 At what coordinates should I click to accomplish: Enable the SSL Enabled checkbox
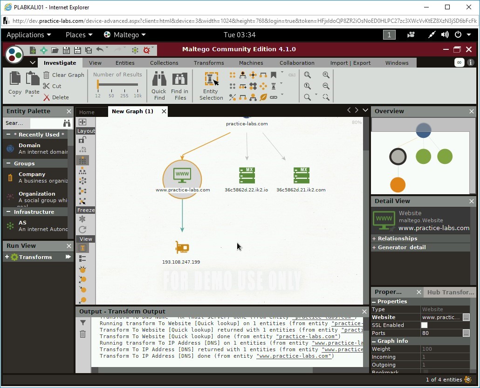(x=424, y=325)
